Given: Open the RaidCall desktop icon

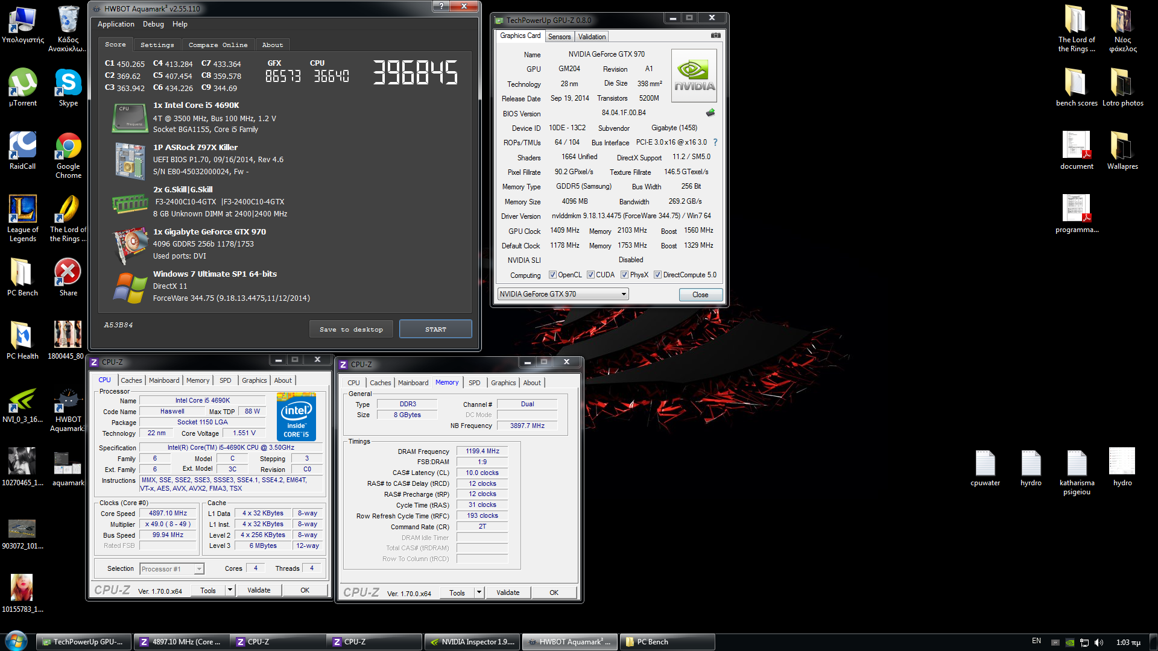Looking at the screenshot, I should point(23,151).
